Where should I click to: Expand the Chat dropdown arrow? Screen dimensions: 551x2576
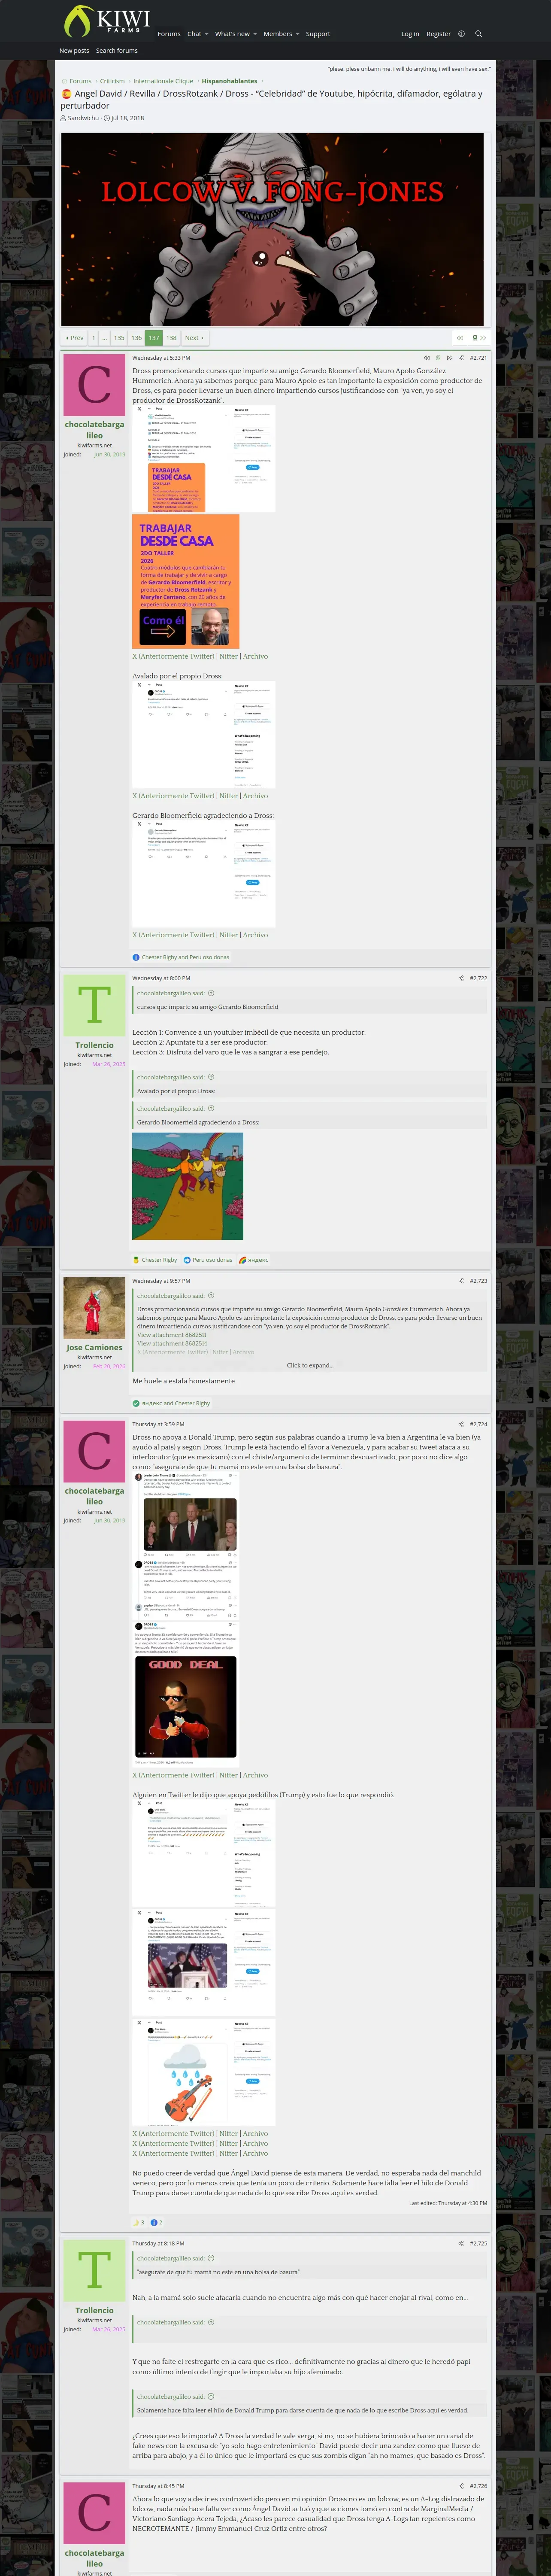click(x=207, y=34)
